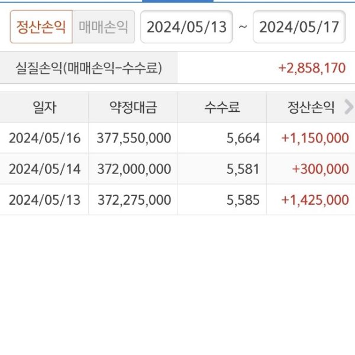Click the +1,425,000 settlement profit
This screenshot has width=355, height=355.
315,199
